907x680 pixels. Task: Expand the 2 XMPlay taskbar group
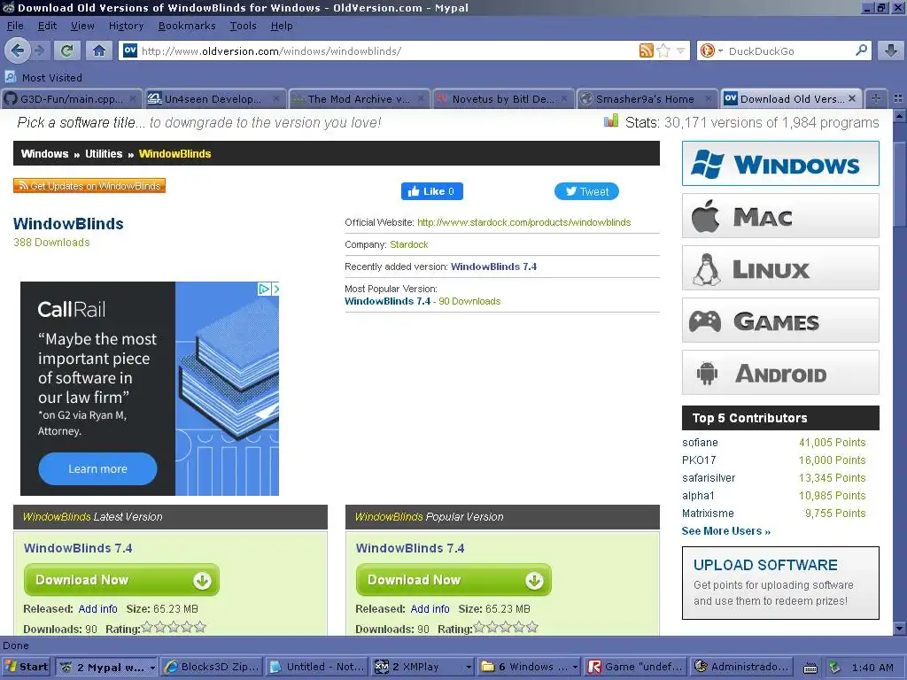point(469,668)
